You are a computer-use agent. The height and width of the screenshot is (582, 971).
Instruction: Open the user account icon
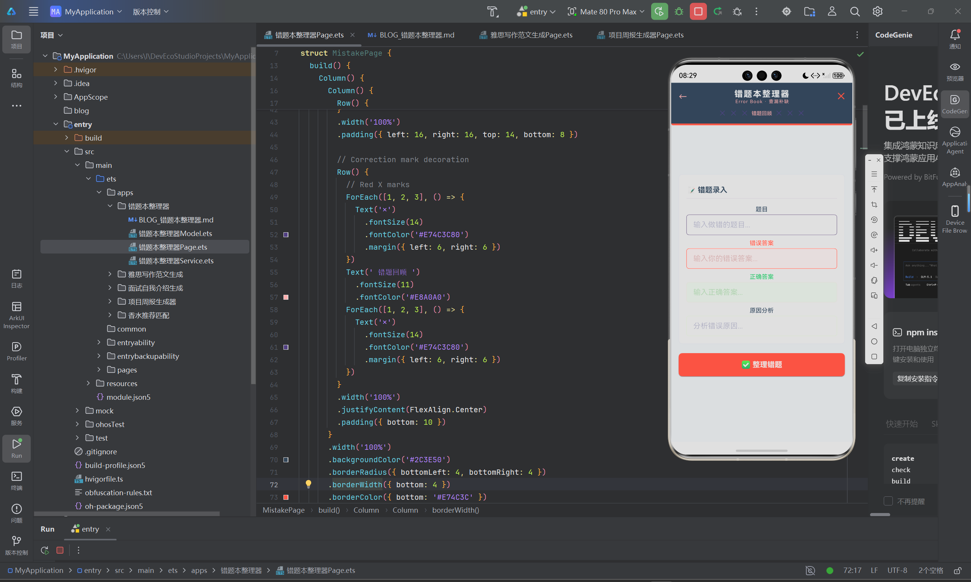coord(832,12)
